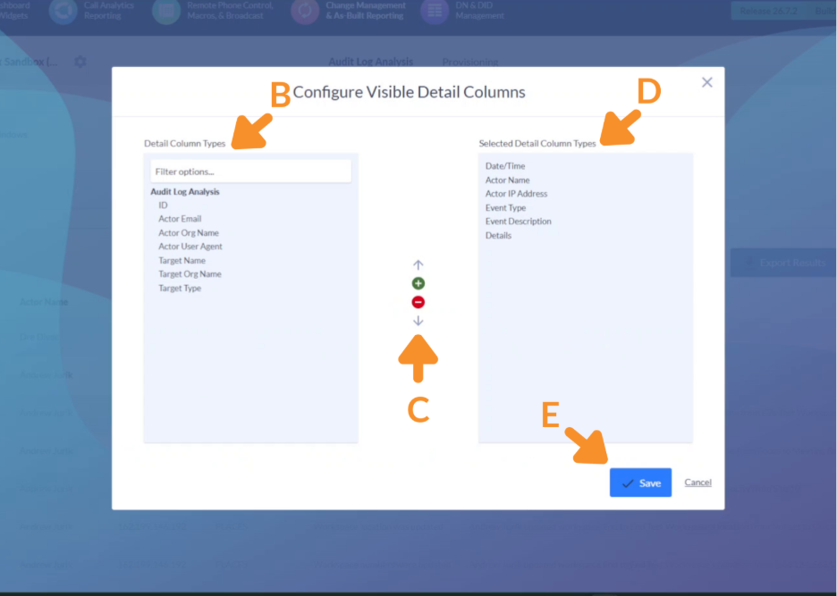Click the Audit Log Analysis group header
This screenshot has height=596, width=837.
pyautogui.click(x=185, y=191)
